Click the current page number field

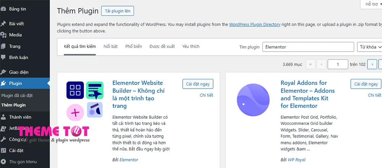(x=338, y=64)
